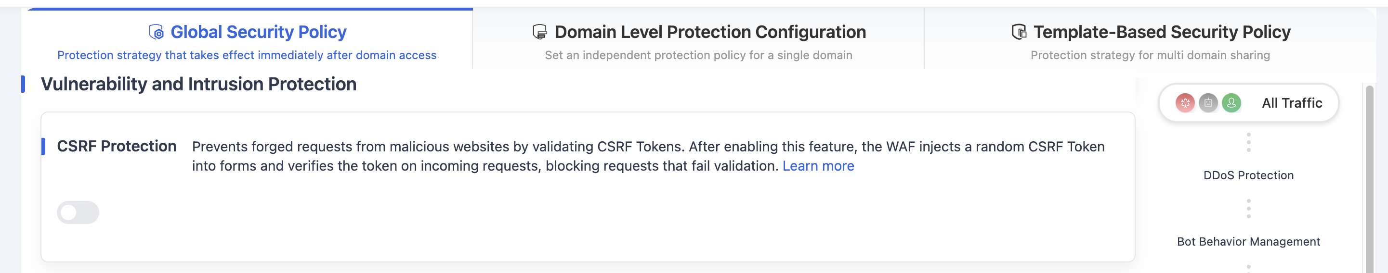The image size is (1388, 273).
Task: Switch to Global Security Policy tab
Action: (x=248, y=40)
